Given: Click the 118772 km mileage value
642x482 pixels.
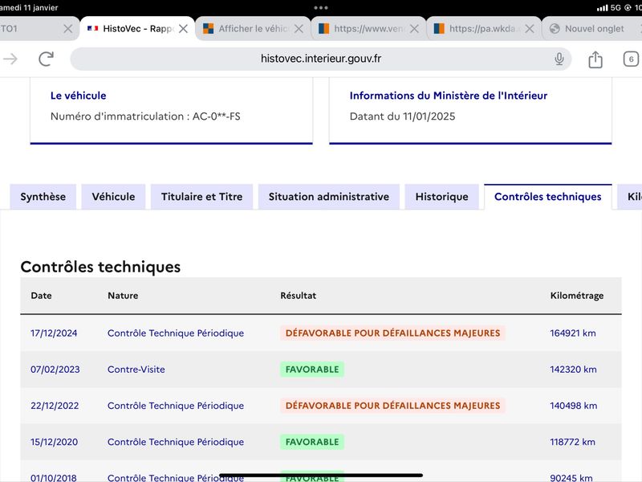Looking at the screenshot, I should coord(572,442).
